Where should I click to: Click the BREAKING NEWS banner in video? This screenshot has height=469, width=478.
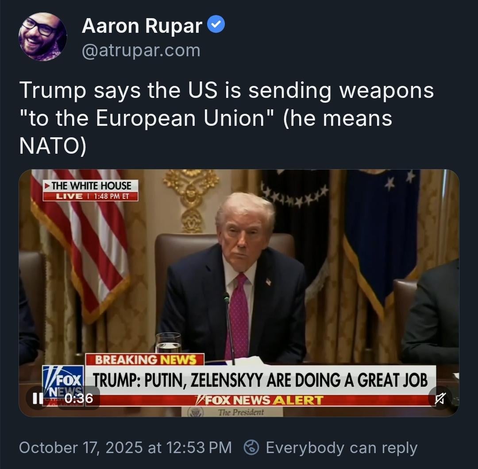coord(145,360)
